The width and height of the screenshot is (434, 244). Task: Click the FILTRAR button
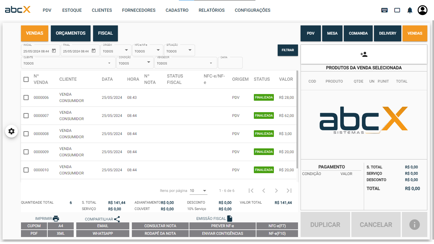tap(288, 50)
